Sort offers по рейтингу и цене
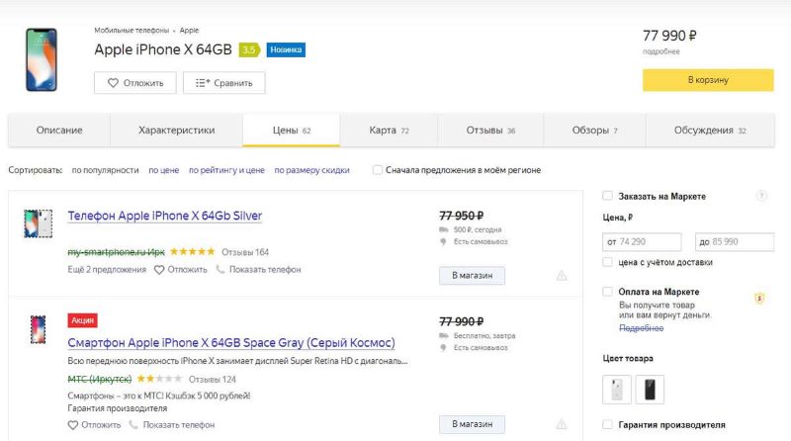 point(226,170)
